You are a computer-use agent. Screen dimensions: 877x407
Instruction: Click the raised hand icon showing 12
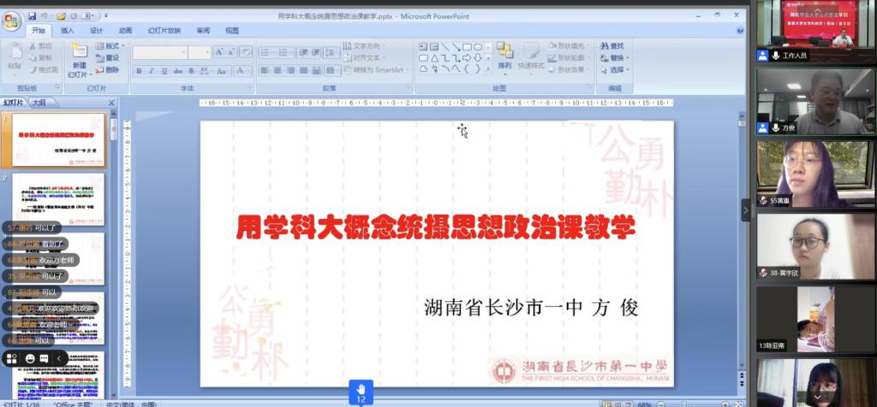[361, 392]
